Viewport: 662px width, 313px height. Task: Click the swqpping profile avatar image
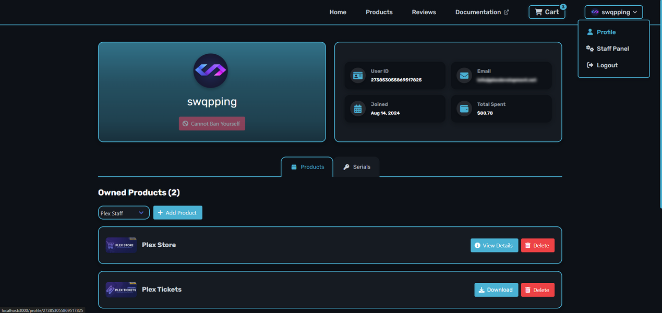point(211,70)
